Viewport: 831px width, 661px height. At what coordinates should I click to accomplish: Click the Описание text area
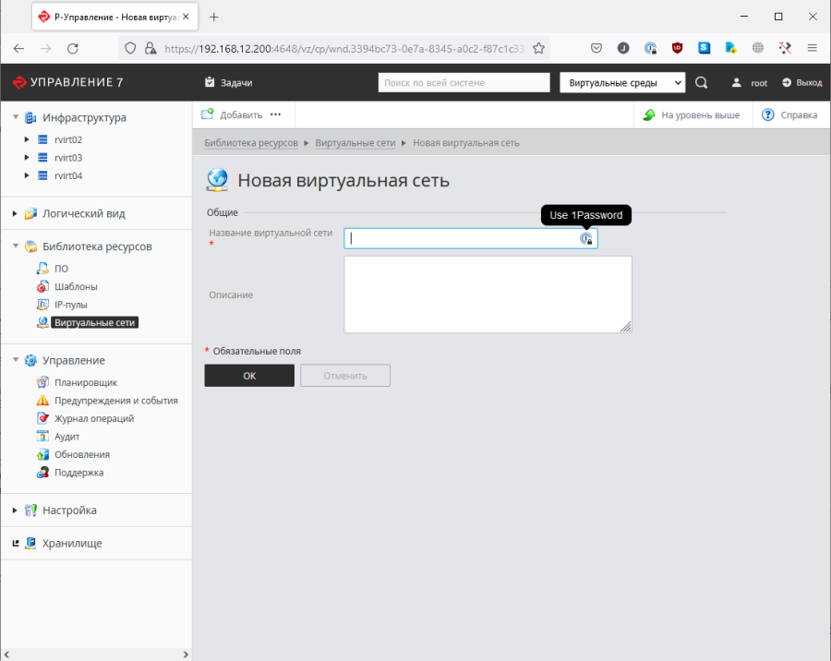click(488, 294)
